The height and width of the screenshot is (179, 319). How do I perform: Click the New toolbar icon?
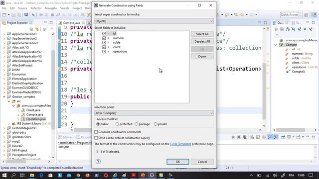[x=4, y=14]
